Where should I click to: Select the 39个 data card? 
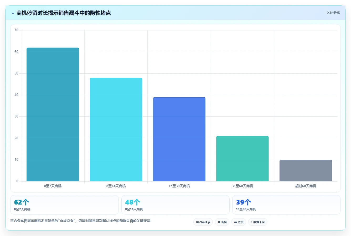[x=286, y=205]
